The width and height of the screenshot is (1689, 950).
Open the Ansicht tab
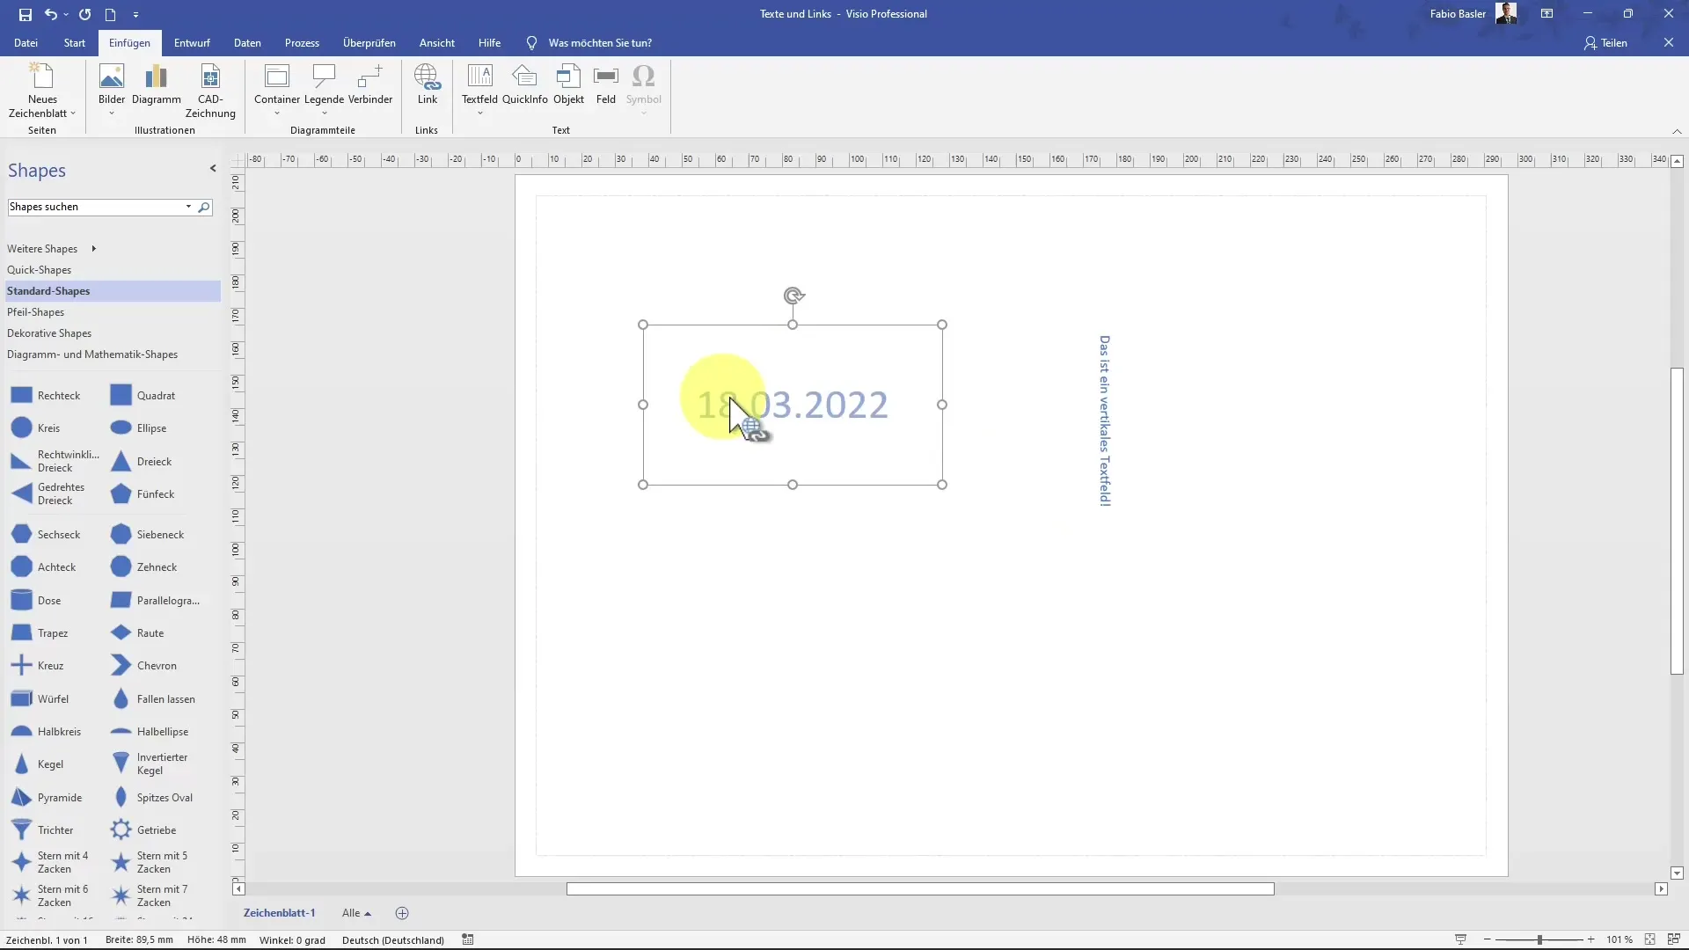tap(437, 42)
